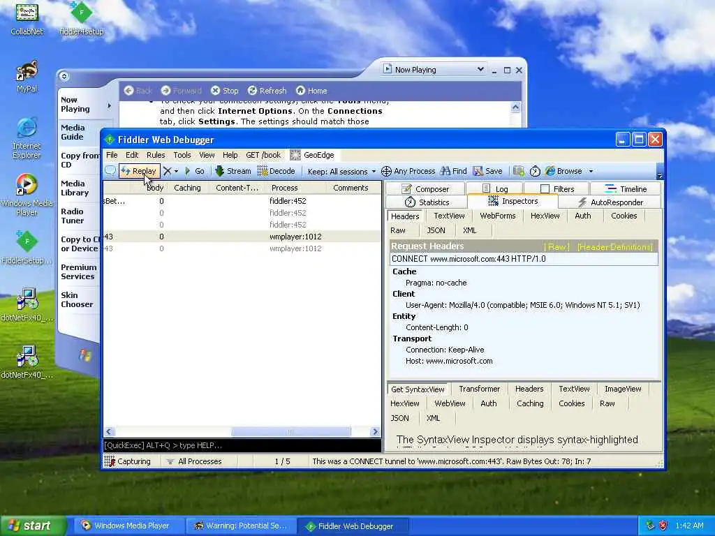Click the QuickExec command input box
715x536 pixels.
(242, 445)
